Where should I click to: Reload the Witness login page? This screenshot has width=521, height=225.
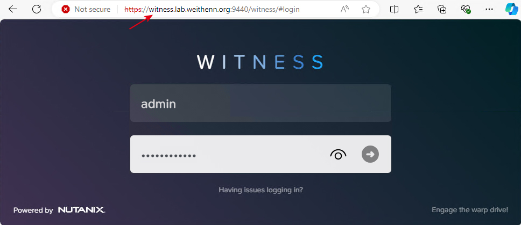tap(37, 9)
